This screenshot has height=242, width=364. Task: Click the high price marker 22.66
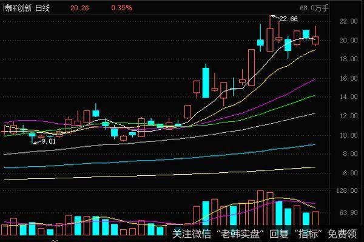tap(288, 19)
